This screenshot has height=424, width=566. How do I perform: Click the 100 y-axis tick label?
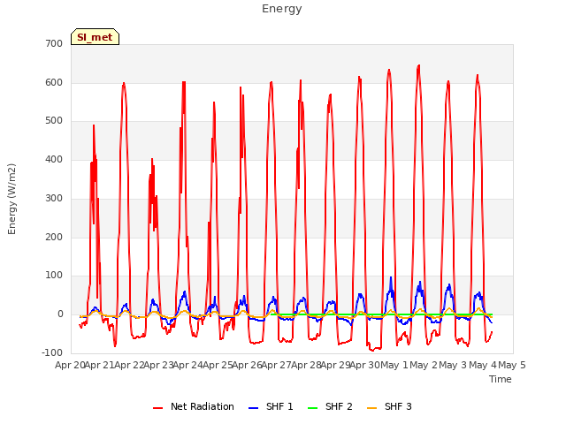pos(54,276)
